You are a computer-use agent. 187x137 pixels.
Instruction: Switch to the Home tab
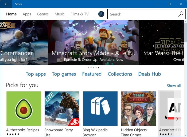[x=11, y=14]
